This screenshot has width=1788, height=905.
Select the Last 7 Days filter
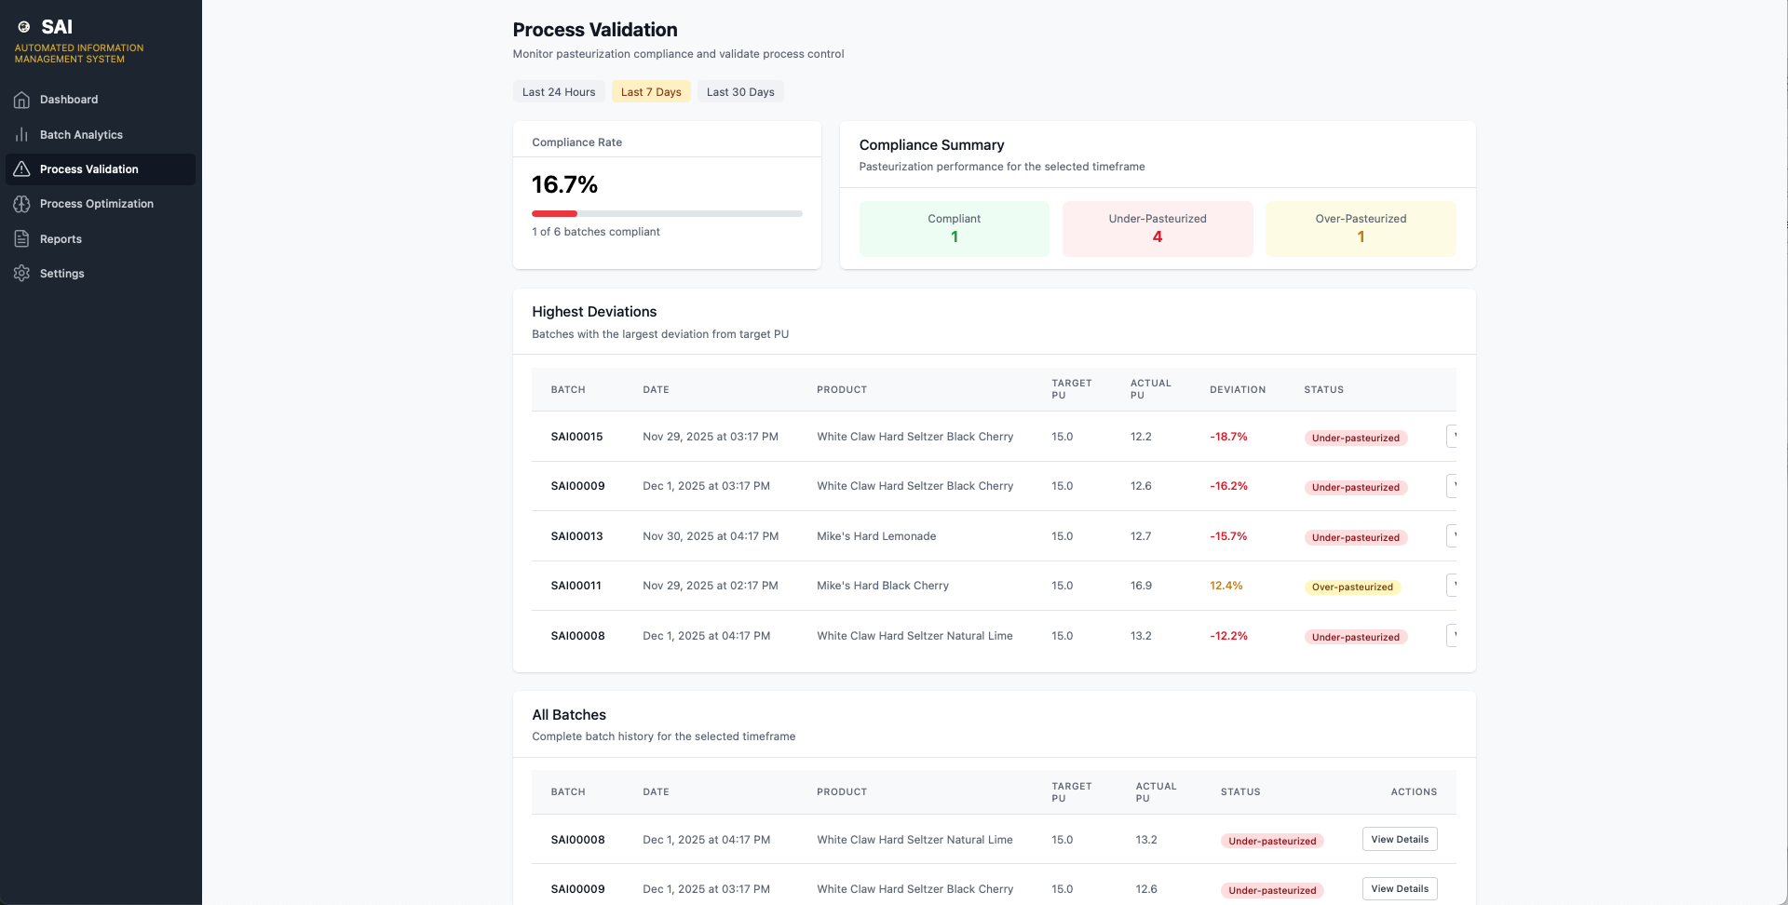tap(651, 92)
